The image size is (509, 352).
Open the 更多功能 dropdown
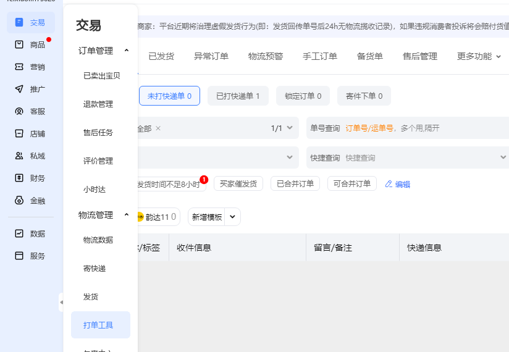(x=479, y=56)
